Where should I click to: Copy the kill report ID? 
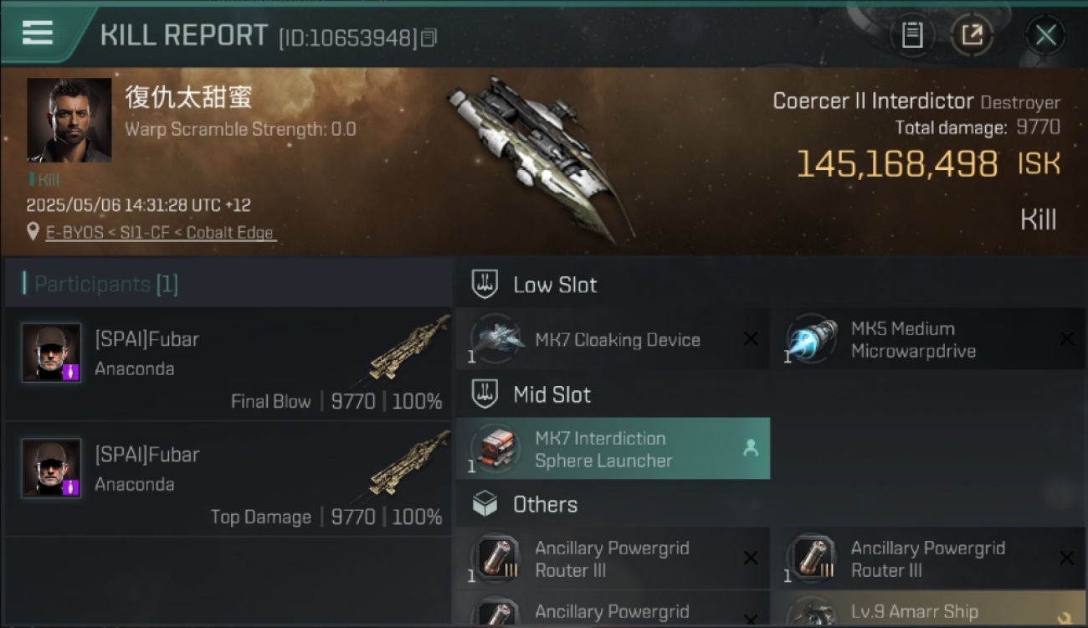point(429,38)
